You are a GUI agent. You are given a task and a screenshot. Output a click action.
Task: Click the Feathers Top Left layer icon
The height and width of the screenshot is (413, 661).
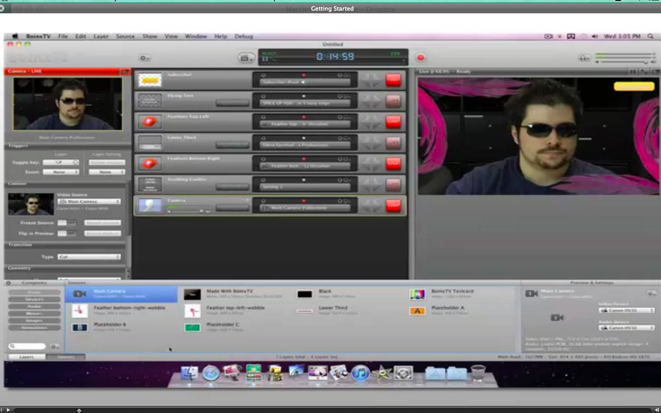pos(150,122)
